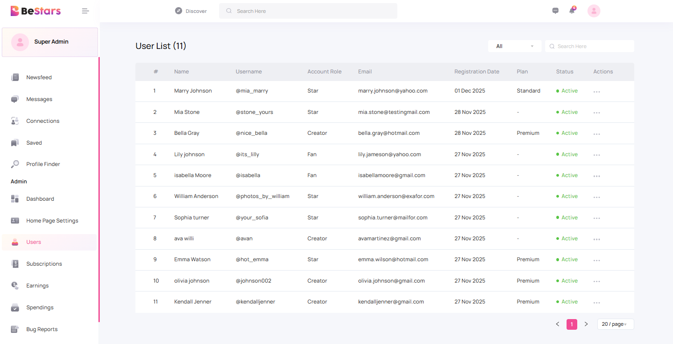Screen dimensions: 673x344
Task: Open Bug Reports from sidebar
Action: (x=41, y=329)
